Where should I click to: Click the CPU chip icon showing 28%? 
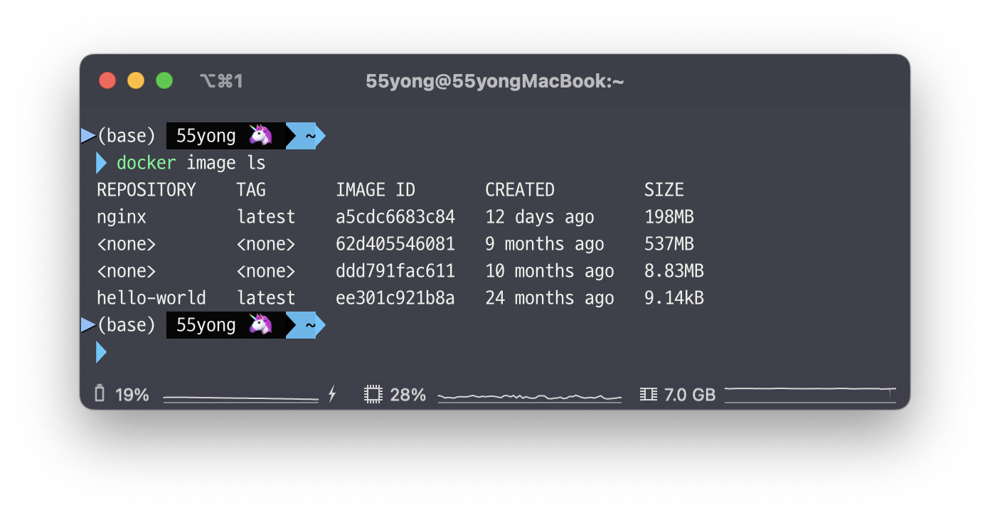point(371,393)
